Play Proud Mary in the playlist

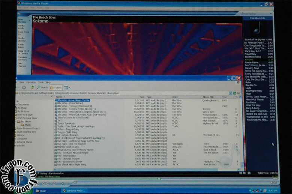[x=258, y=54]
